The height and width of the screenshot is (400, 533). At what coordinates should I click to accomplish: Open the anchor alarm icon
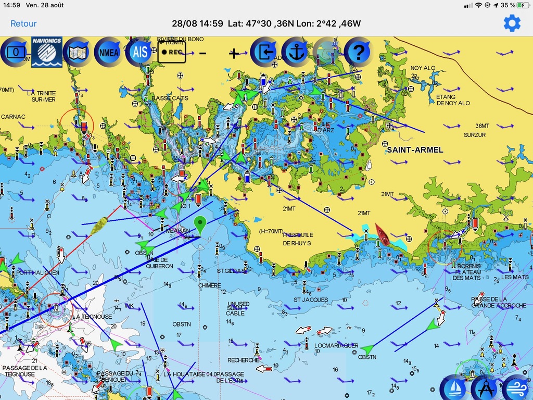pyautogui.click(x=296, y=53)
